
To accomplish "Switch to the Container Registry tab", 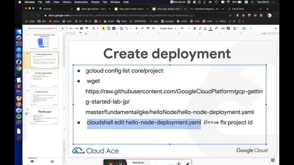I will 206,9.
